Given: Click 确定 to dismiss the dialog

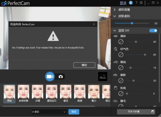Looking at the screenshot, I should click(x=84, y=65).
